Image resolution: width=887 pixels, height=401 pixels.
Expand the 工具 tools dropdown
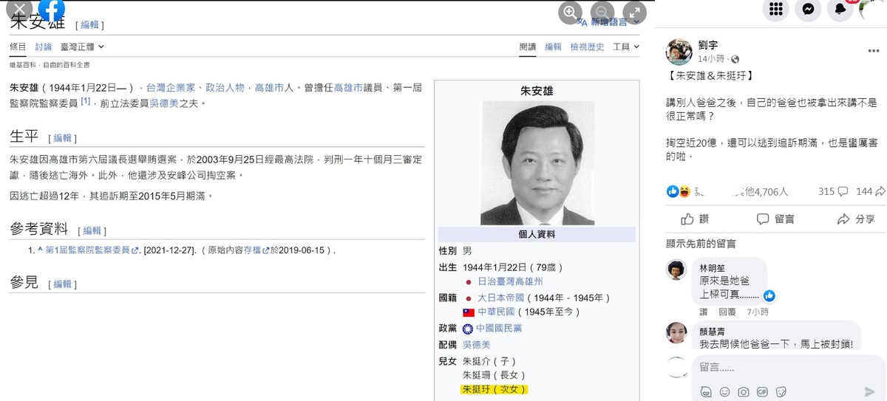click(626, 47)
